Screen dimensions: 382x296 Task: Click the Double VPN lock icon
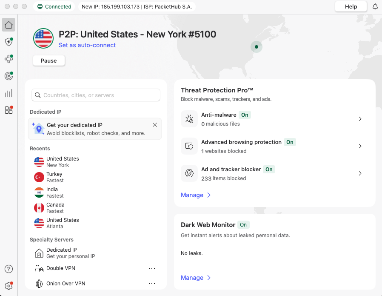click(39, 268)
